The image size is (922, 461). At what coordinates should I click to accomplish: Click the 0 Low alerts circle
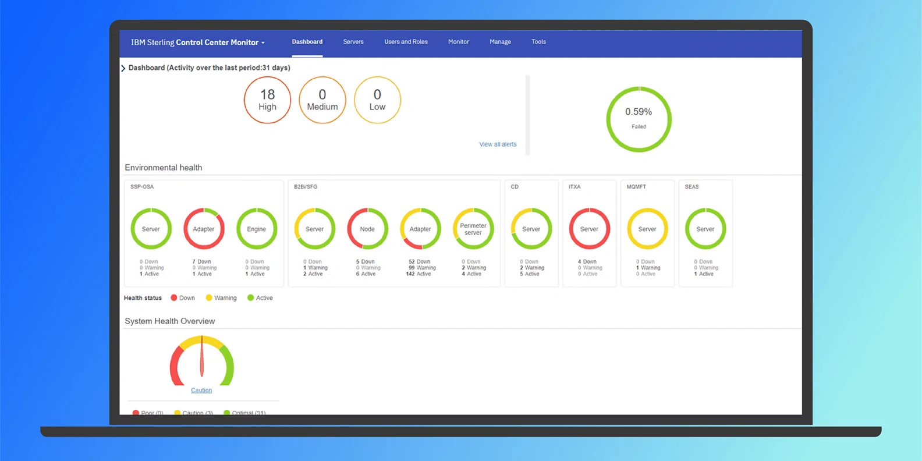377,100
